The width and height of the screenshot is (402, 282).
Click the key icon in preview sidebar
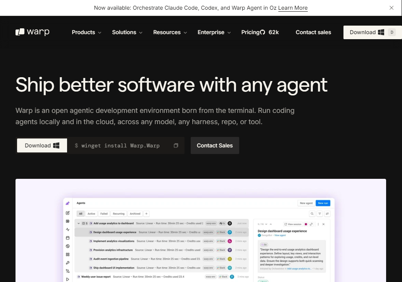[68, 263]
